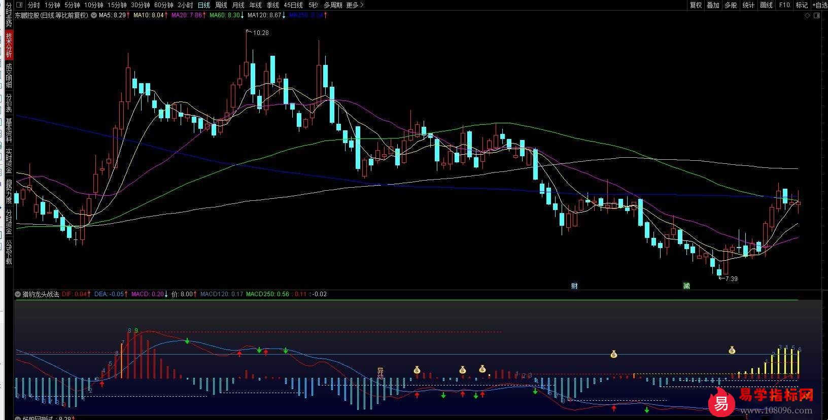
Task: Open the 基本资料 sidebar tab
Action: click(x=9, y=130)
